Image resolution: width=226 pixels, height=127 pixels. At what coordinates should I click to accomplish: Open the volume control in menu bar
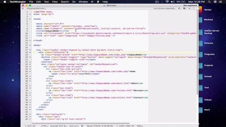pyautogui.click(x=172, y=2)
